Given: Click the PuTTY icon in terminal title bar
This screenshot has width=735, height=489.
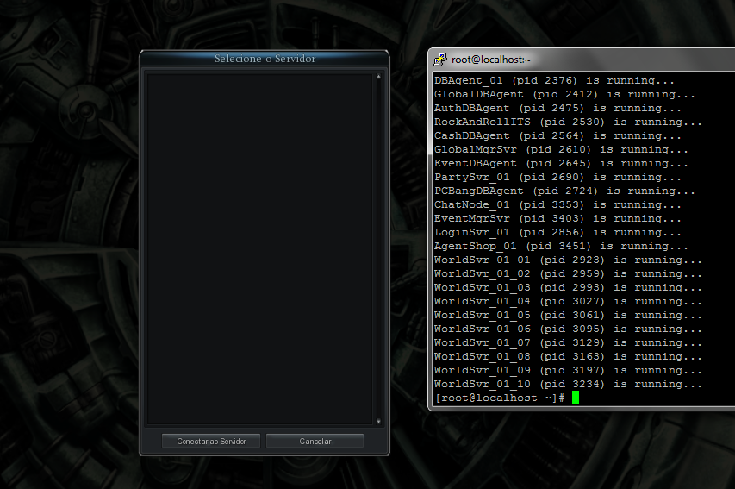Looking at the screenshot, I should 440,60.
